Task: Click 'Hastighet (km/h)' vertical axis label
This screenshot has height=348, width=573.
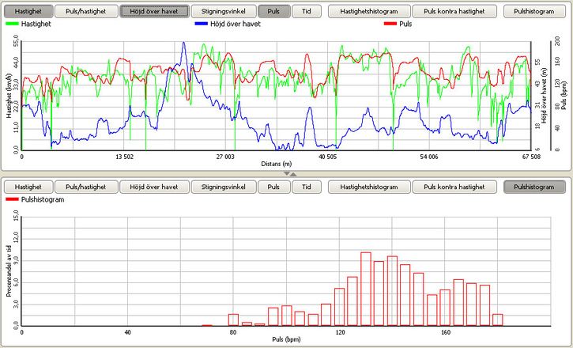Action: click(x=9, y=96)
